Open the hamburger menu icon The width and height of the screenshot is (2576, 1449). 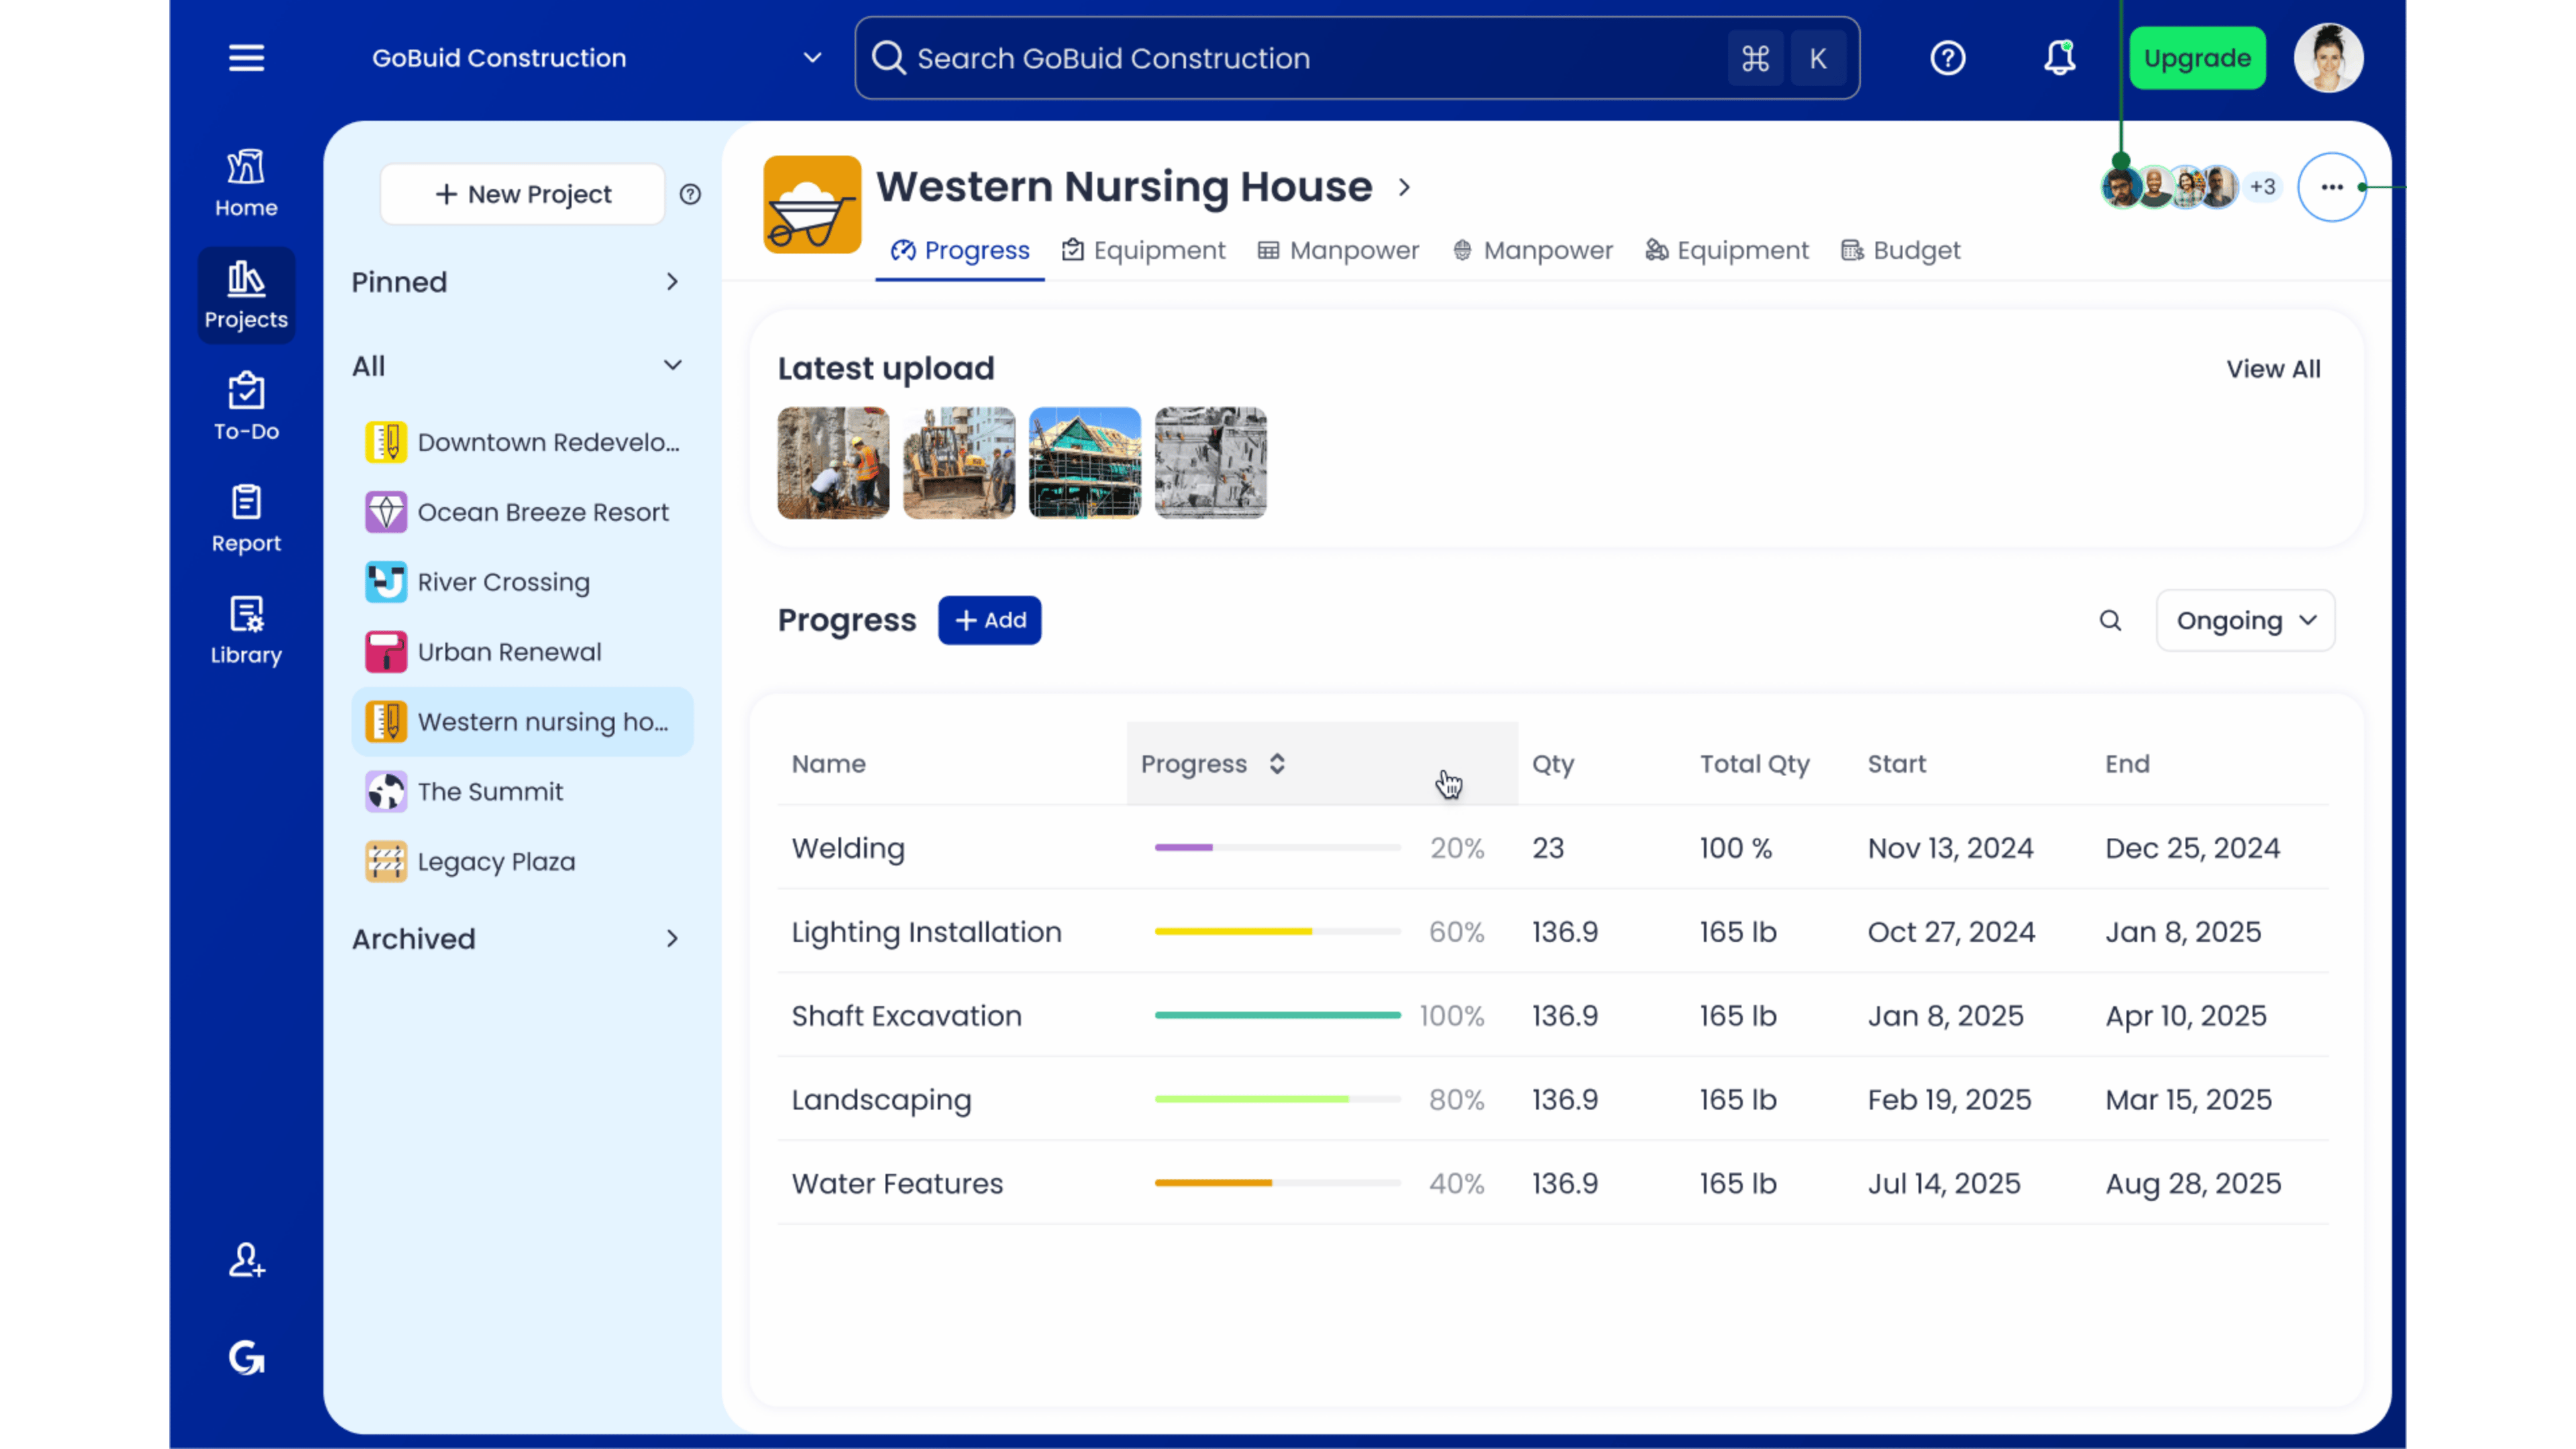246,58
